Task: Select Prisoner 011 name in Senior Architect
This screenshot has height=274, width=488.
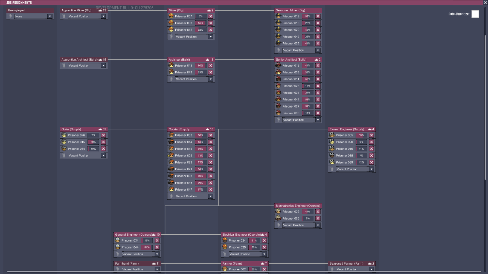Action: pos(291,79)
